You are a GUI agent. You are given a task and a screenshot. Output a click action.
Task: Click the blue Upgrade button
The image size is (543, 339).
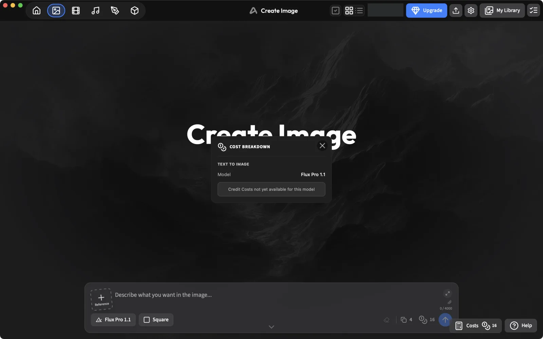pyautogui.click(x=427, y=11)
